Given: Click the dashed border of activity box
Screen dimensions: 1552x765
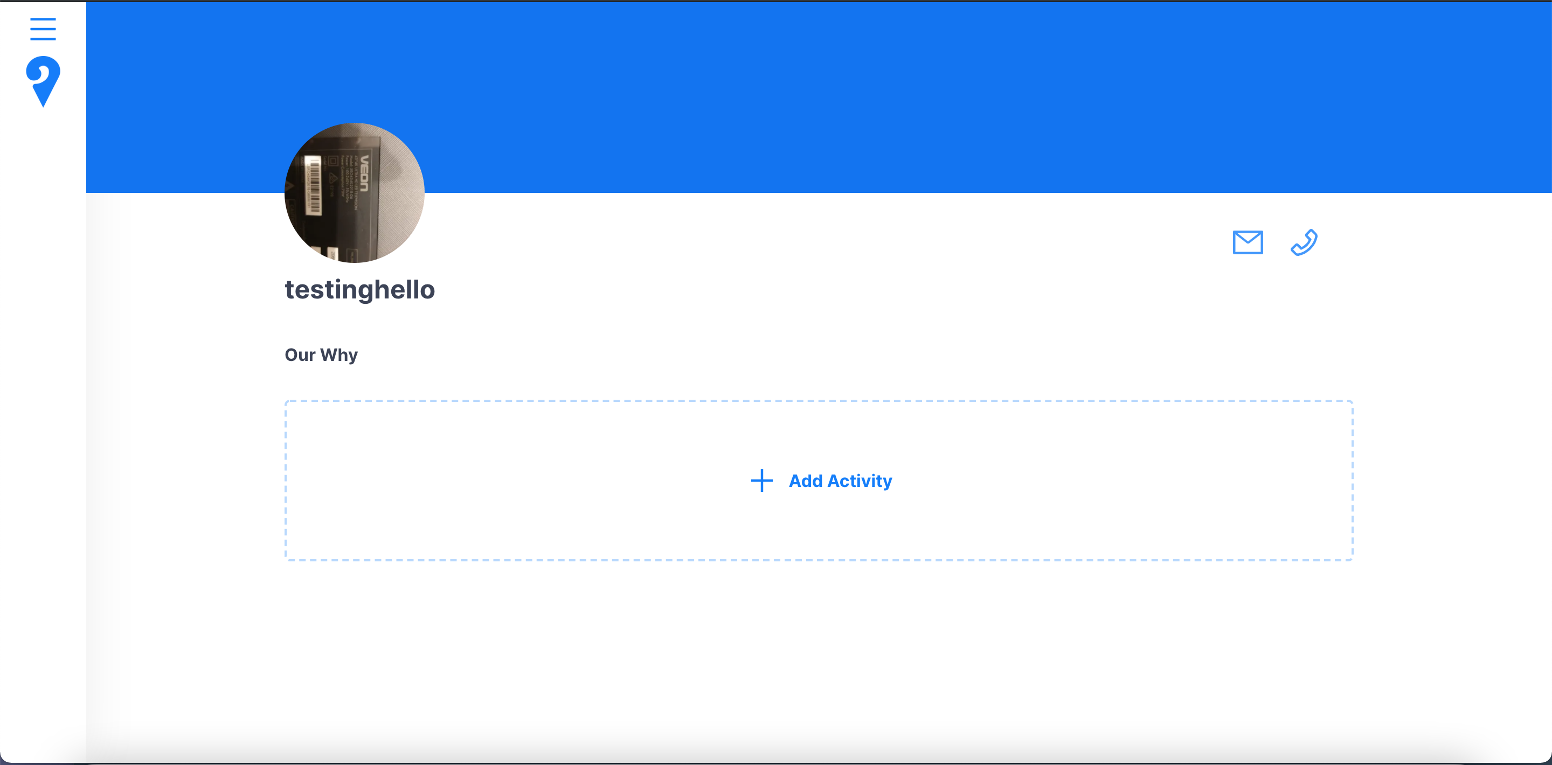Looking at the screenshot, I should pos(819,401).
